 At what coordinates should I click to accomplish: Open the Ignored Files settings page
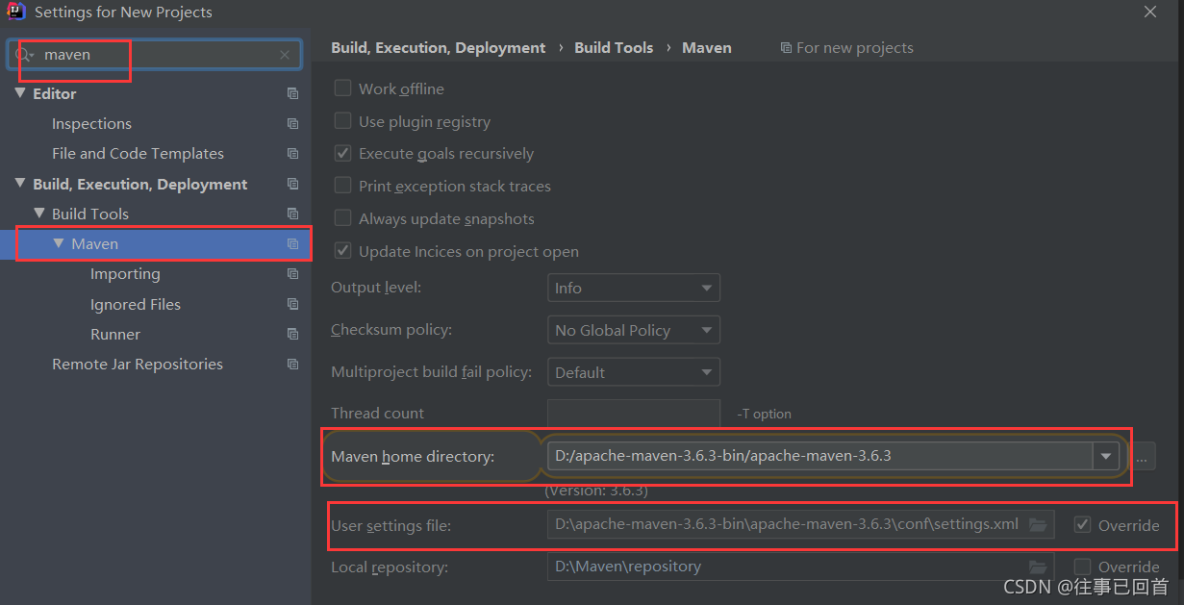[x=136, y=305]
